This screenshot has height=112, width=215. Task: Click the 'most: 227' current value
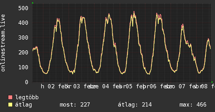click(75, 105)
